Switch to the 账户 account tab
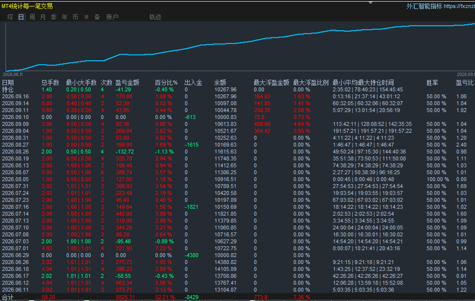The width and height of the screenshot is (475, 301). 112,17
